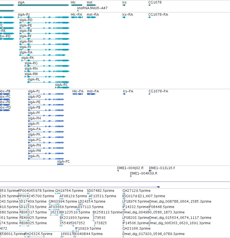Select the DME1-013L16.F feature label
This screenshot has height=238, width=230.
(x=162, y=168)
